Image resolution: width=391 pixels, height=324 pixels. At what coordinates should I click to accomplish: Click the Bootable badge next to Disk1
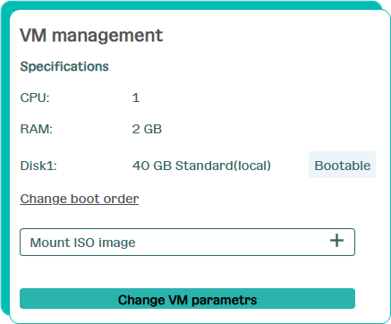point(342,165)
